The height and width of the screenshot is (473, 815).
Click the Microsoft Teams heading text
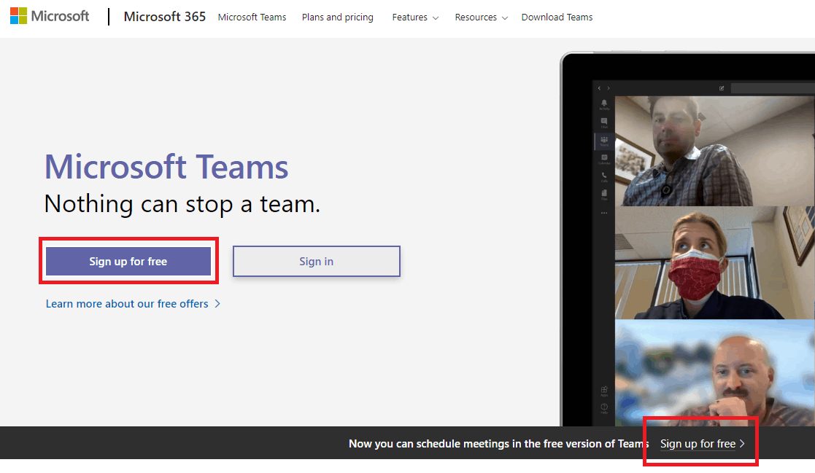[x=166, y=167]
